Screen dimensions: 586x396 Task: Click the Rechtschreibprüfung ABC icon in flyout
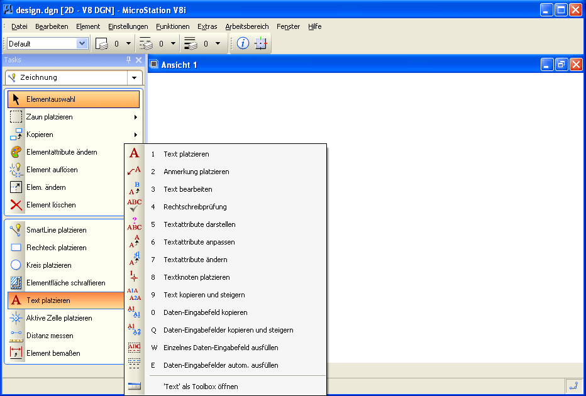[135, 207]
